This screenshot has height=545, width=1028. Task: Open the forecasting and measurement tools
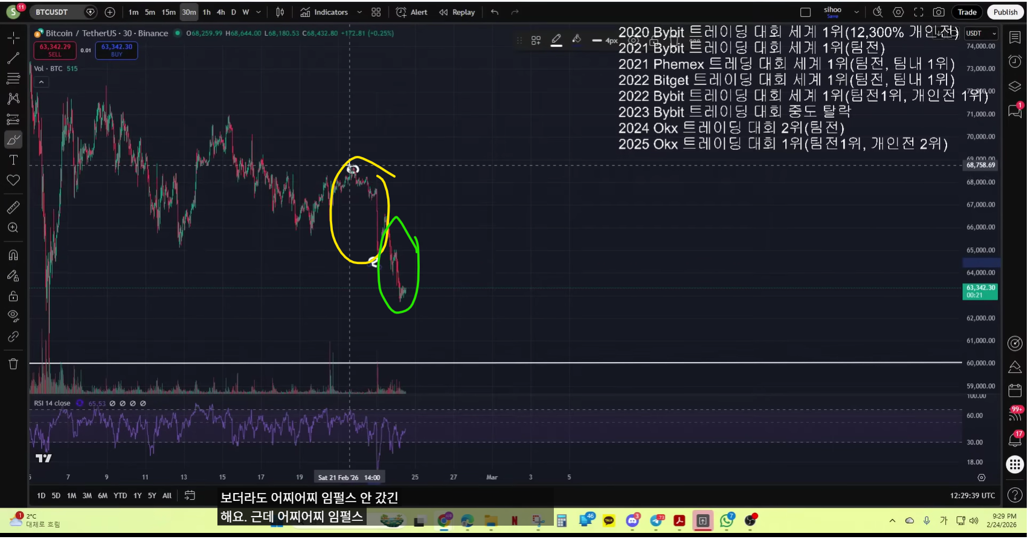pyautogui.click(x=13, y=119)
